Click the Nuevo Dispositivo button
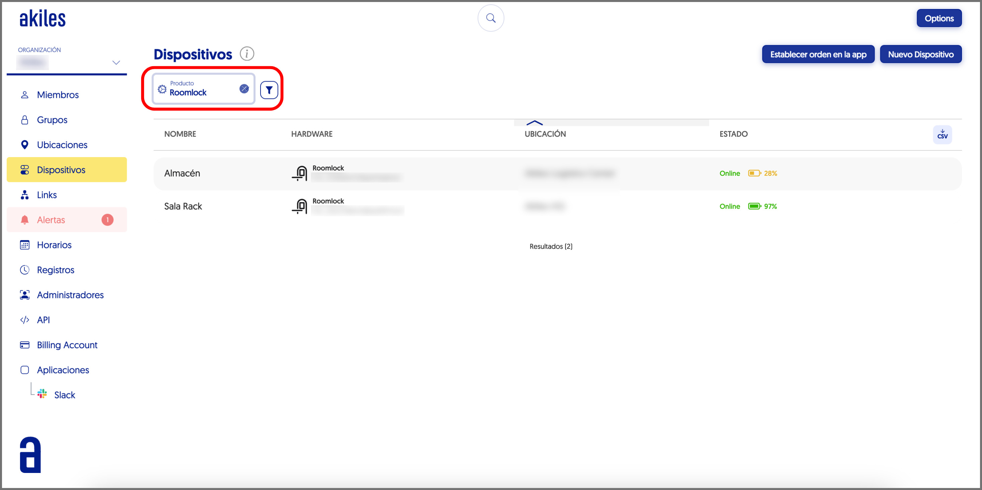982x490 pixels. (x=920, y=54)
